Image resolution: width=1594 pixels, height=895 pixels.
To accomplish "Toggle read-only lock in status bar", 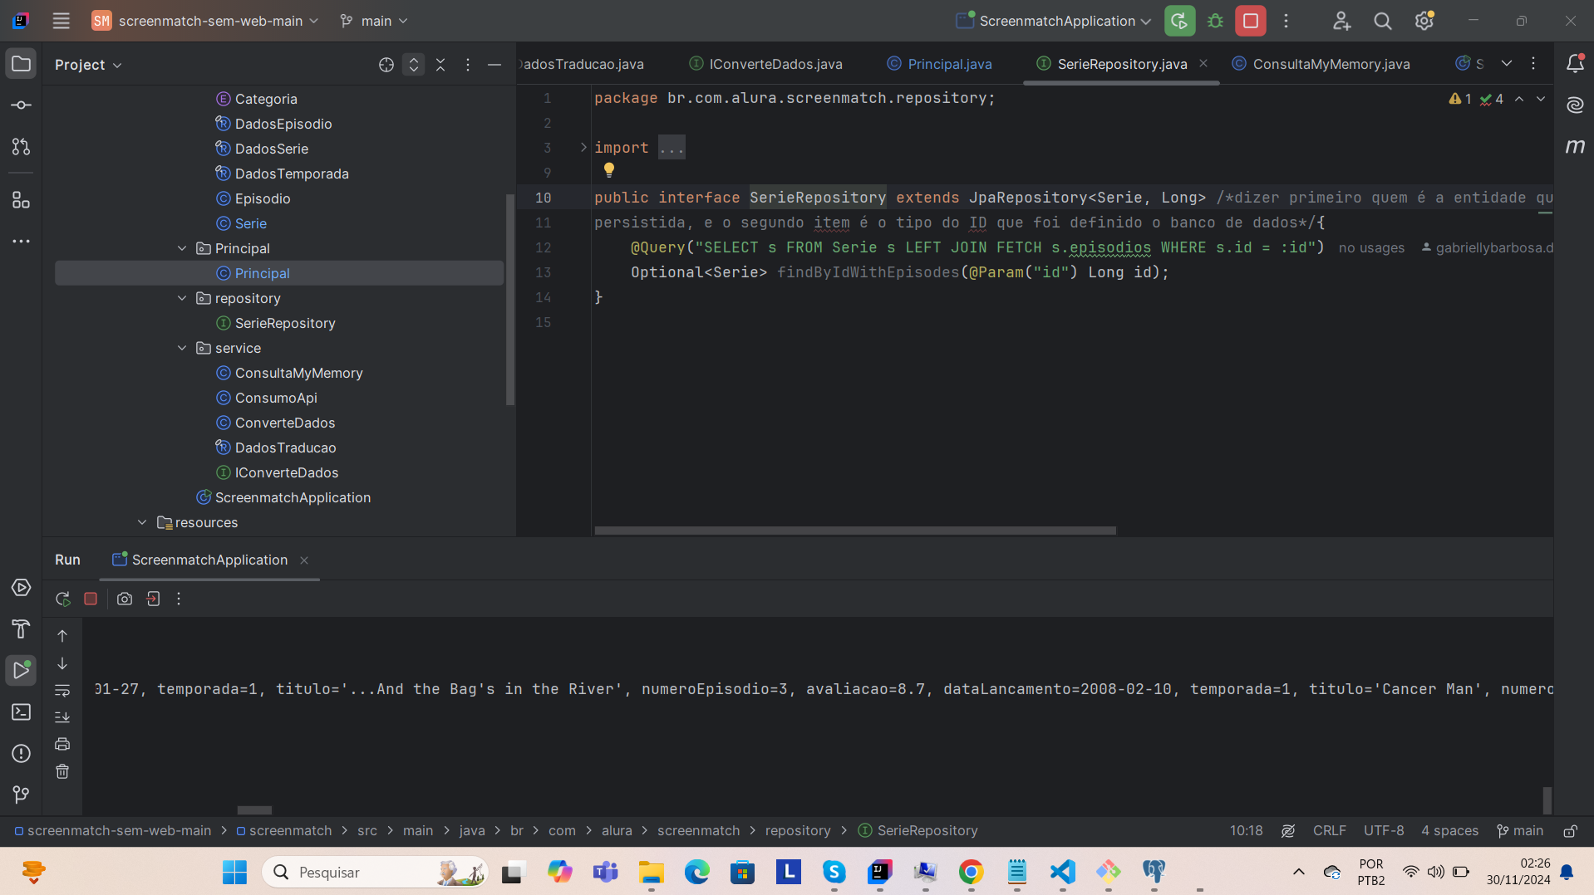I will 1571,830.
